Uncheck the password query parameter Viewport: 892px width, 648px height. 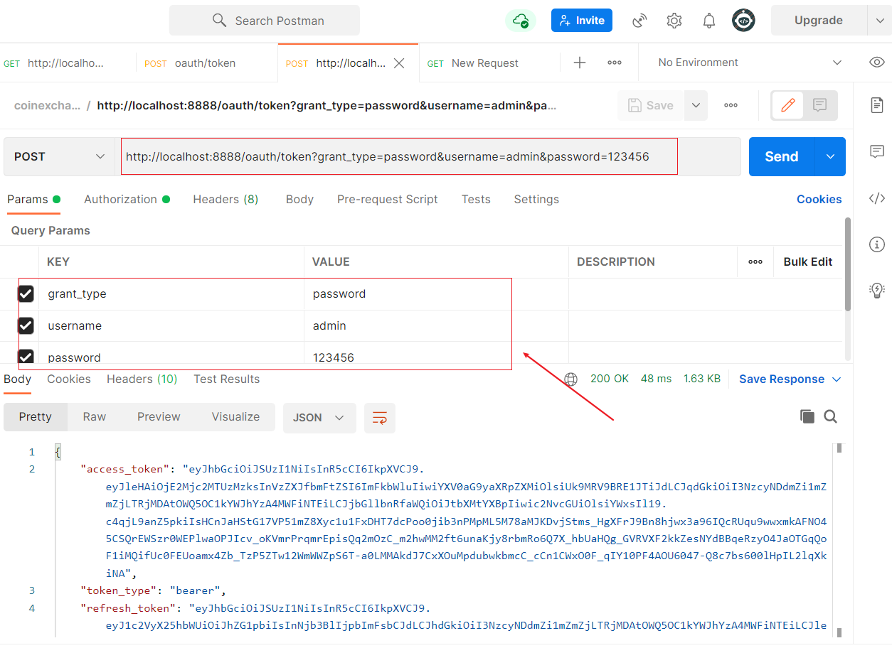[x=26, y=357]
